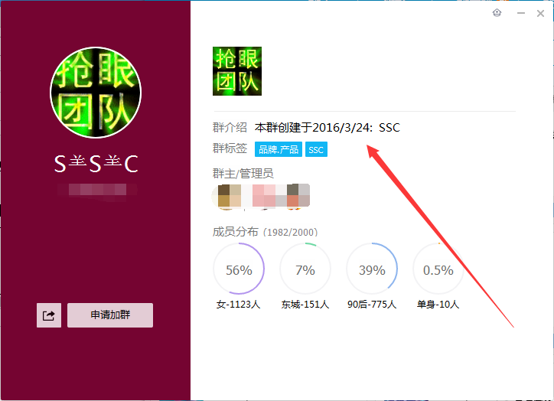
Task: Close the group info window
Action: [x=540, y=14]
